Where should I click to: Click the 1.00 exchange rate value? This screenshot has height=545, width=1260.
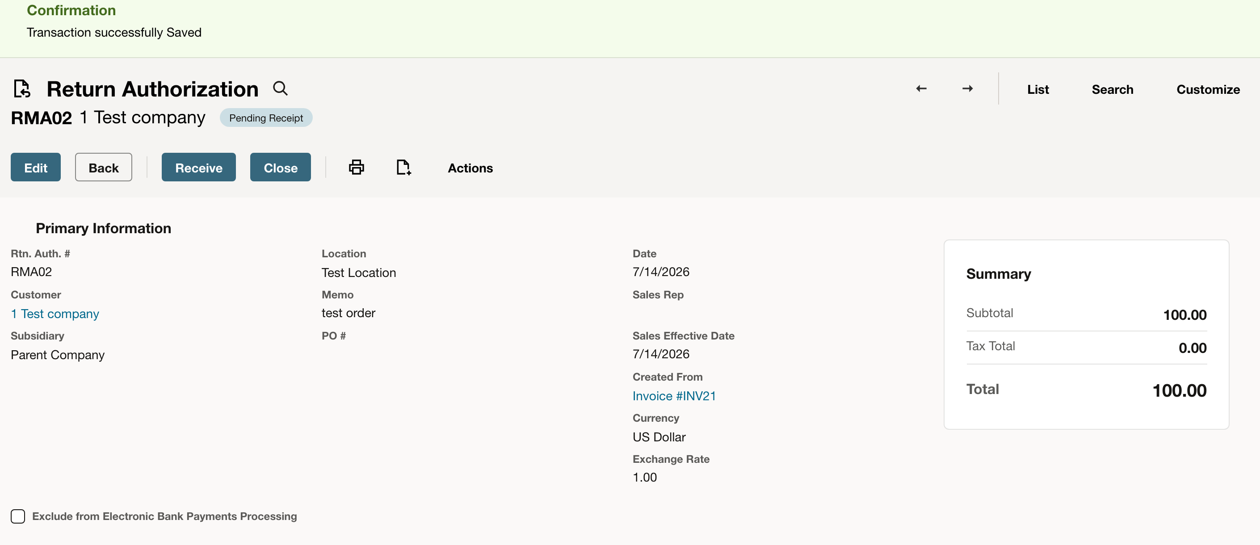click(645, 478)
